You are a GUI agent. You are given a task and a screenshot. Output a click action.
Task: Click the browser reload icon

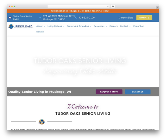(x=108, y=7)
